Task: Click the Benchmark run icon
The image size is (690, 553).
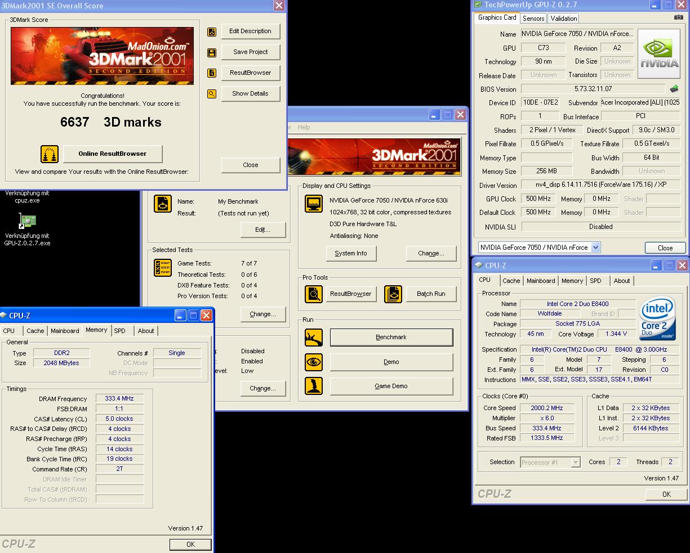Action: tap(314, 338)
